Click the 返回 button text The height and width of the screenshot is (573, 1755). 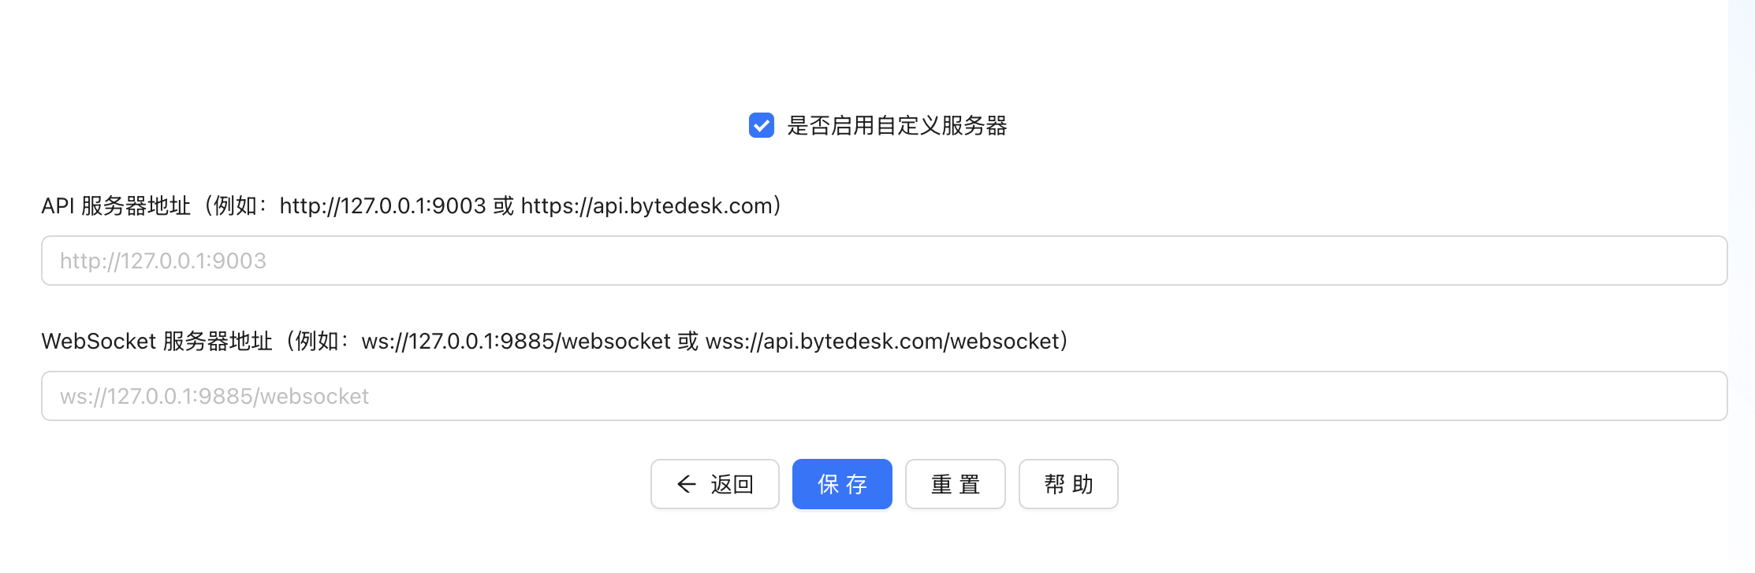(732, 484)
